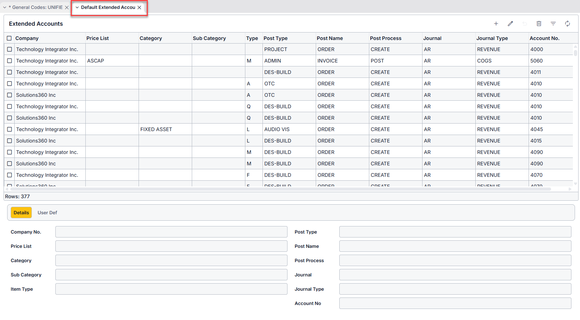
Task: Close the General Codes tab
Action: 67,7
